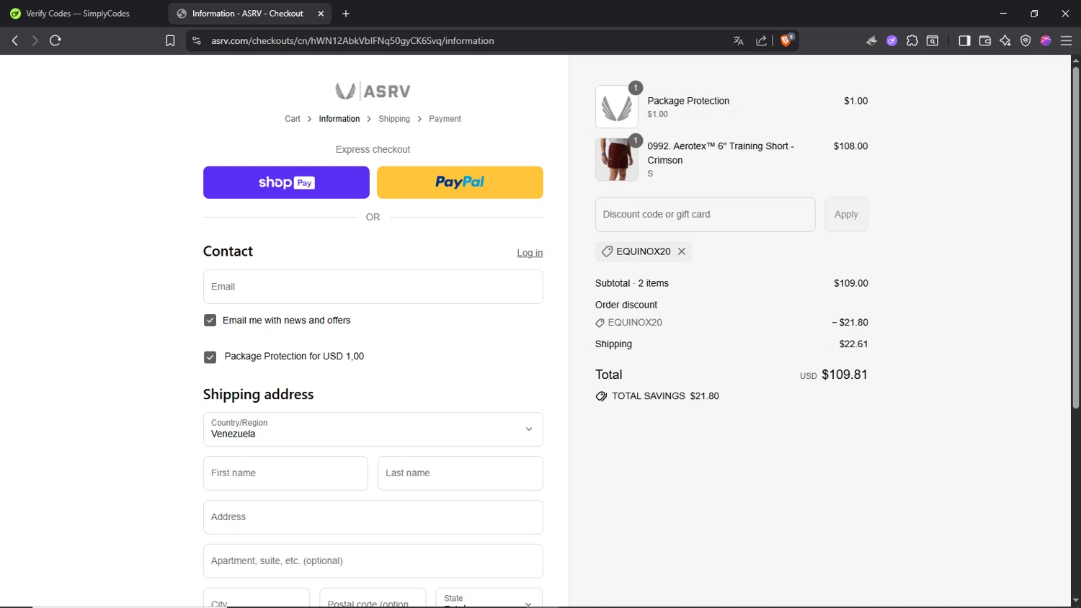Click the shipping cost $22.61
This screenshot has width=1081, height=608.
pyautogui.click(x=853, y=344)
